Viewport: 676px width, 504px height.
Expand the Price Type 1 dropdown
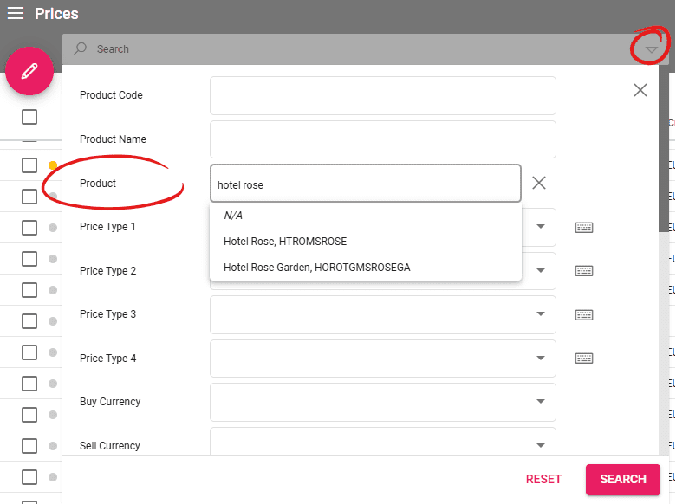point(541,226)
